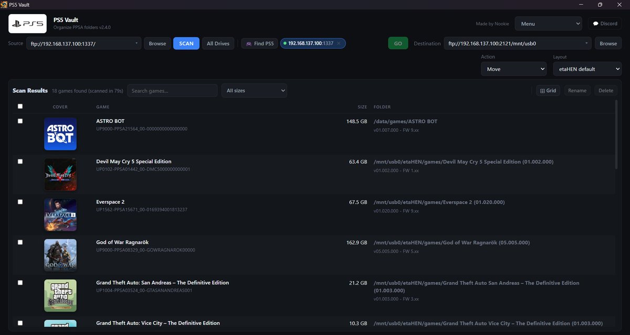Click the SCAN button
This screenshot has width=630, height=335.
point(186,44)
